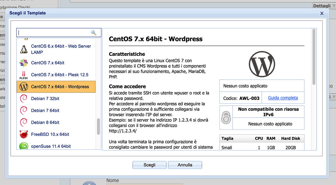Click the CentOS logo beside CentOS 7.x 64bit

24,63
